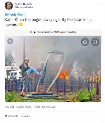Screen dimensions: 105x123
Task: Open the embedded riot photo
Action: (53, 69)
